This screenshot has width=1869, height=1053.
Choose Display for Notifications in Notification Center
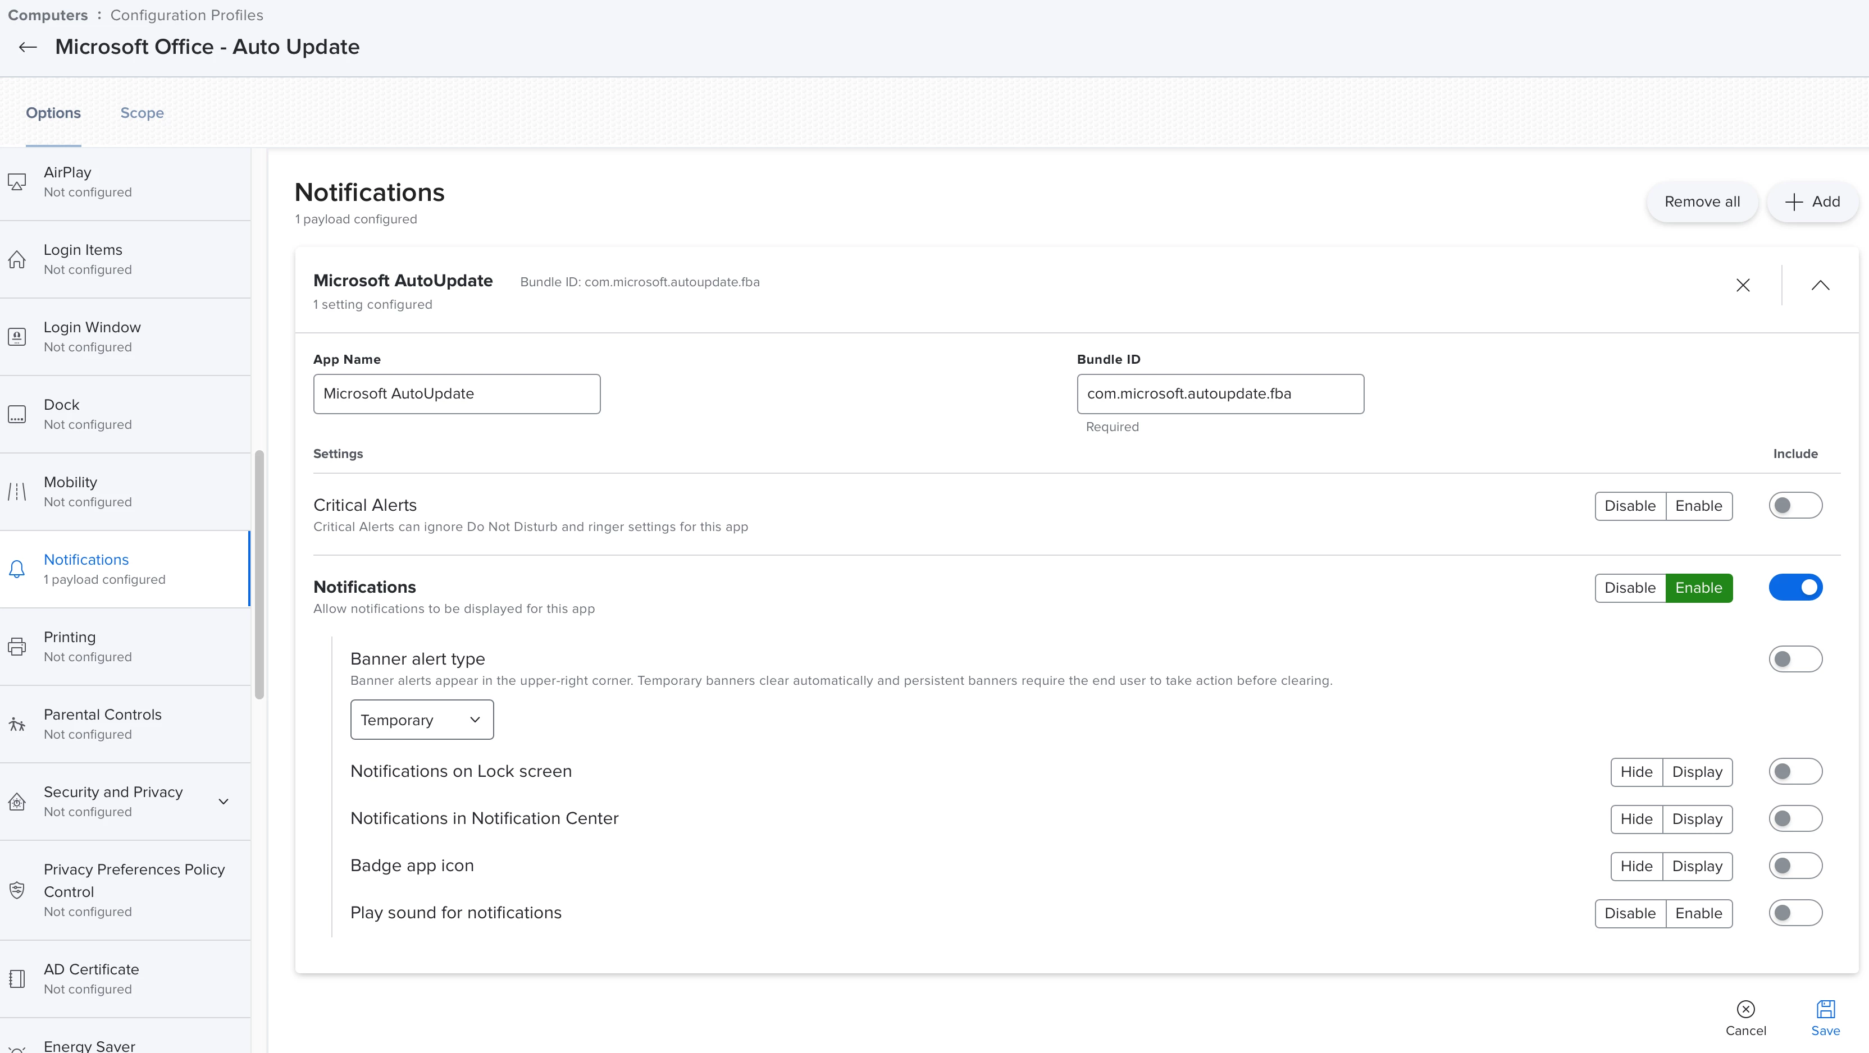pyautogui.click(x=1697, y=819)
